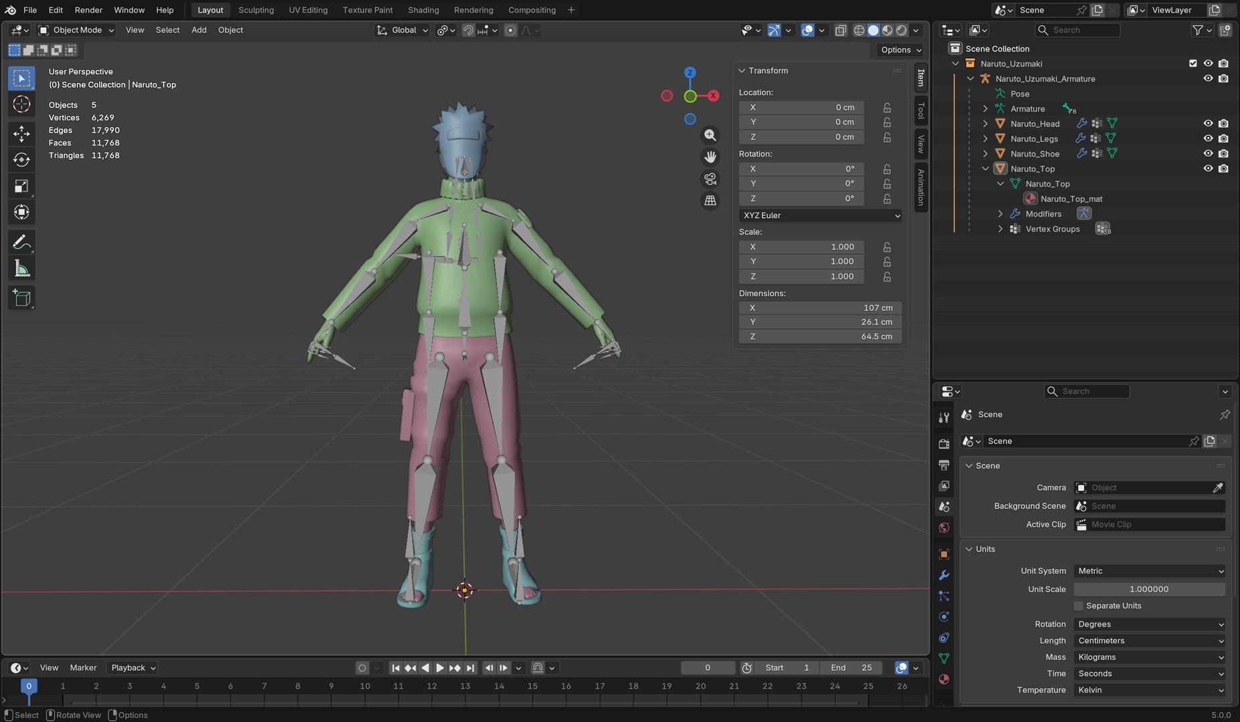The height and width of the screenshot is (722, 1240).
Task: Toggle X-ray mode in viewport header
Action: [x=841, y=30]
